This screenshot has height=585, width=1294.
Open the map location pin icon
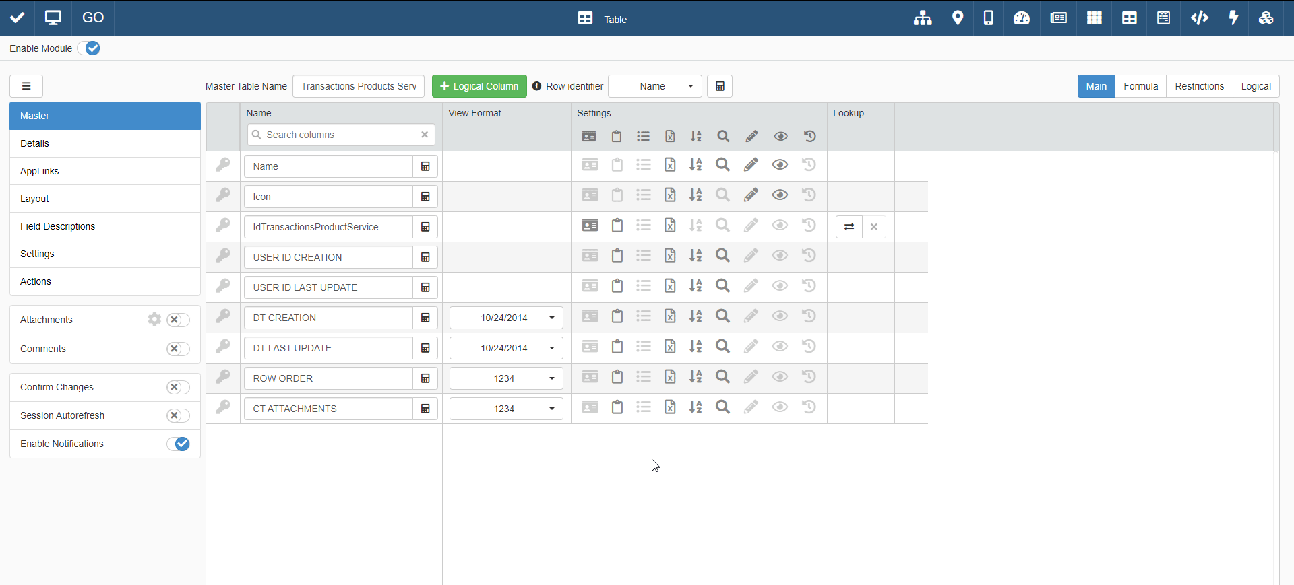click(957, 18)
